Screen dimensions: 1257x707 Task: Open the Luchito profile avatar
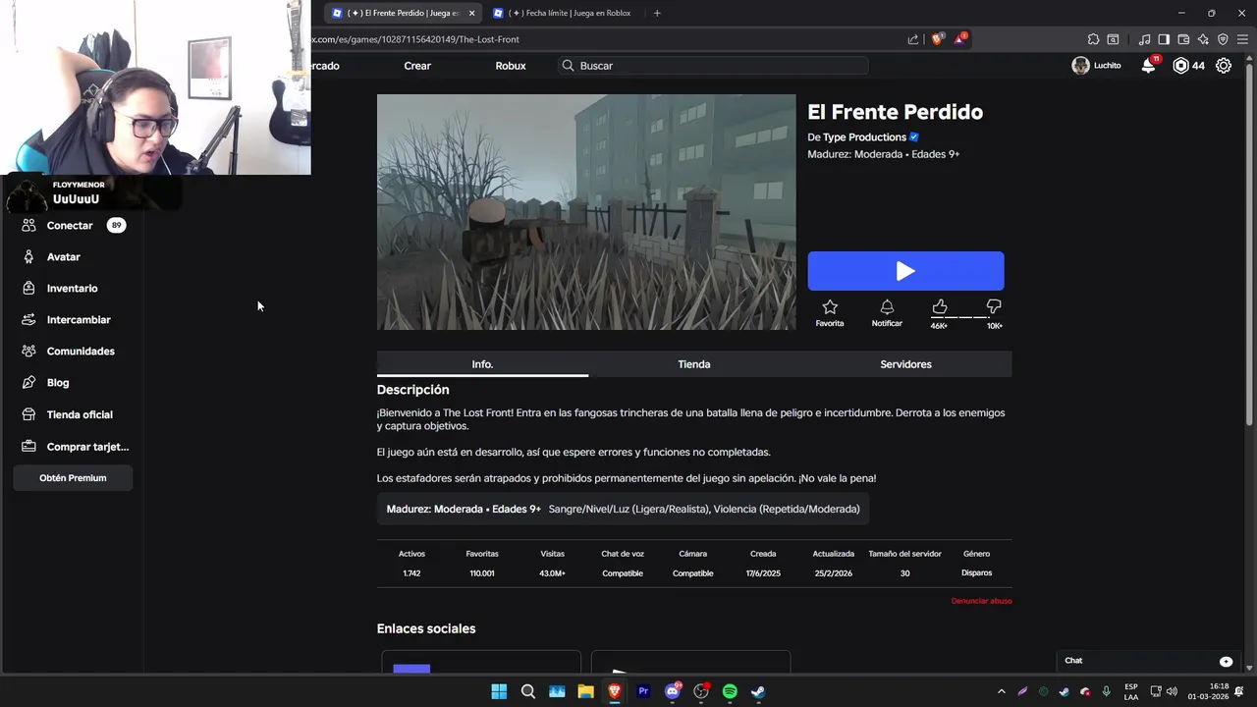coord(1080,66)
